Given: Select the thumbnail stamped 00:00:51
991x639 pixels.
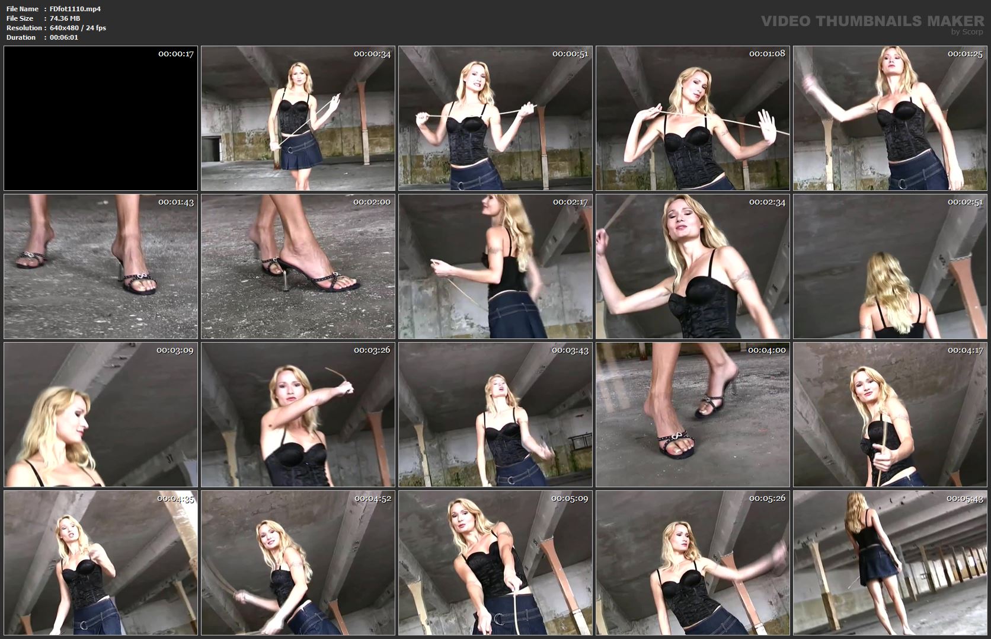Looking at the screenshot, I should [x=495, y=119].
